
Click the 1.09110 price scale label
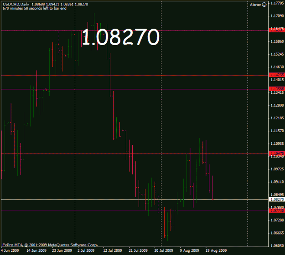(277, 182)
